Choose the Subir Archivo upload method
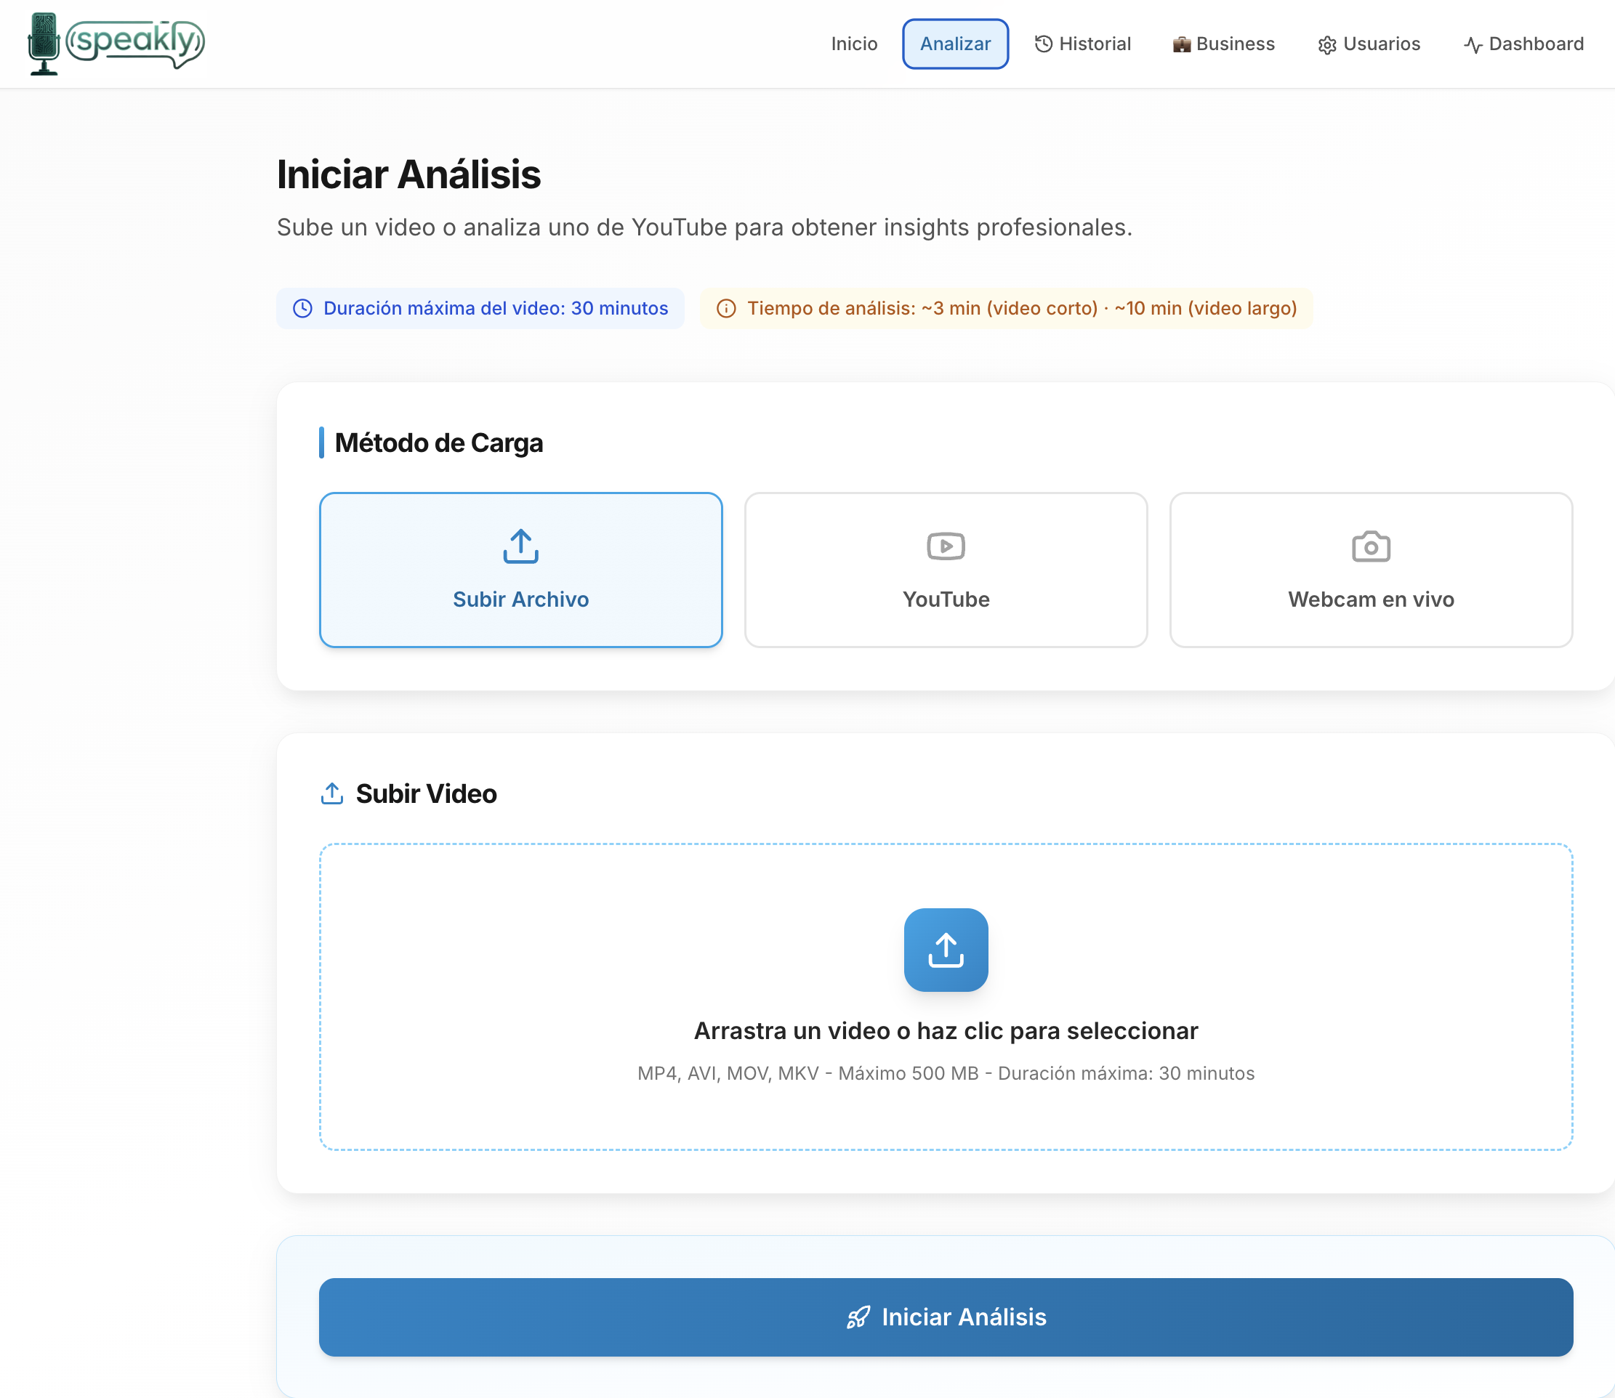 520,570
